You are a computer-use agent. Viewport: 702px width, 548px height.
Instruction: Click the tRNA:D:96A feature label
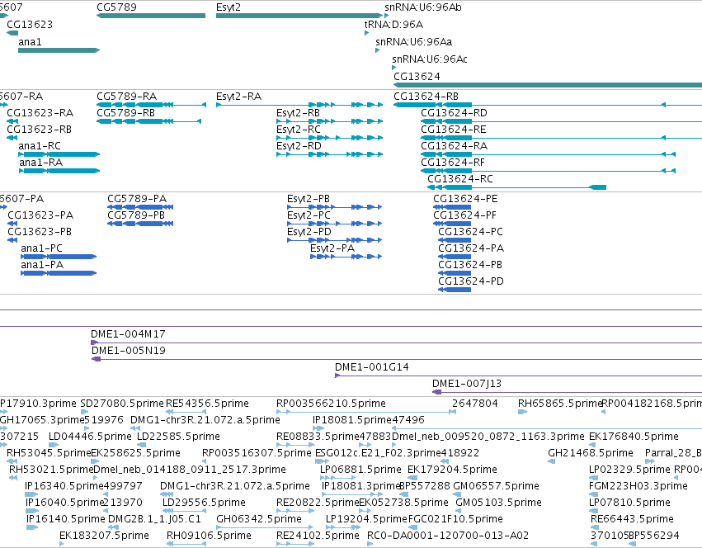(x=394, y=24)
